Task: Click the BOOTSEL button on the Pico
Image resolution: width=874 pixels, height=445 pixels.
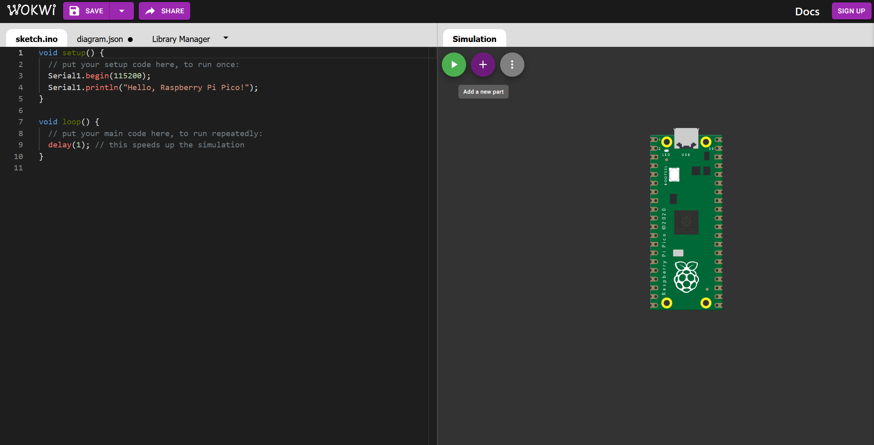Action: [x=674, y=175]
